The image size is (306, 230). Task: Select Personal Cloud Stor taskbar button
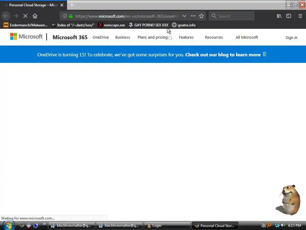pyautogui.click(x=215, y=226)
